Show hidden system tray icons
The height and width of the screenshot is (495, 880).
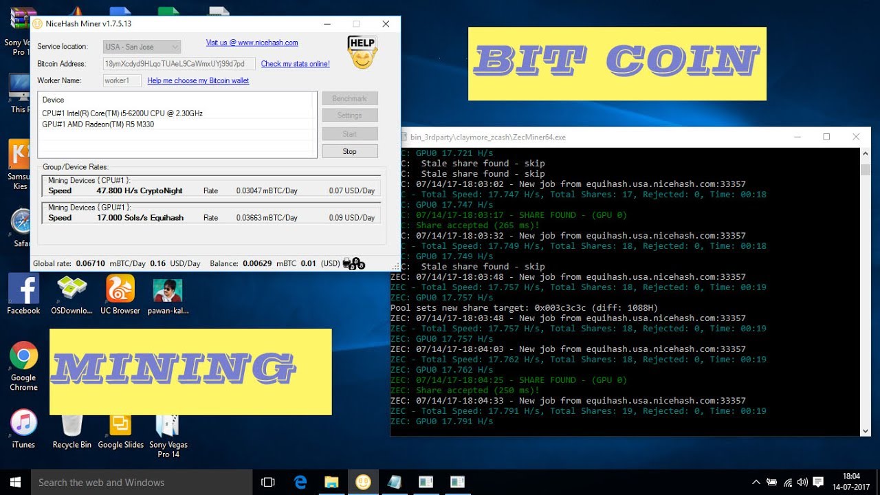(x=756, y=483)
